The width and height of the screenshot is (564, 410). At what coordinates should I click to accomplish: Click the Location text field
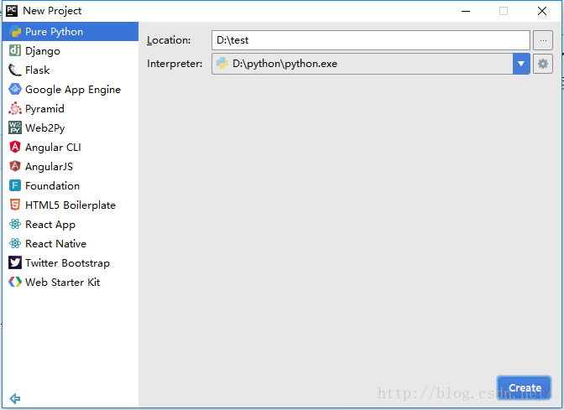click(370, 40)
